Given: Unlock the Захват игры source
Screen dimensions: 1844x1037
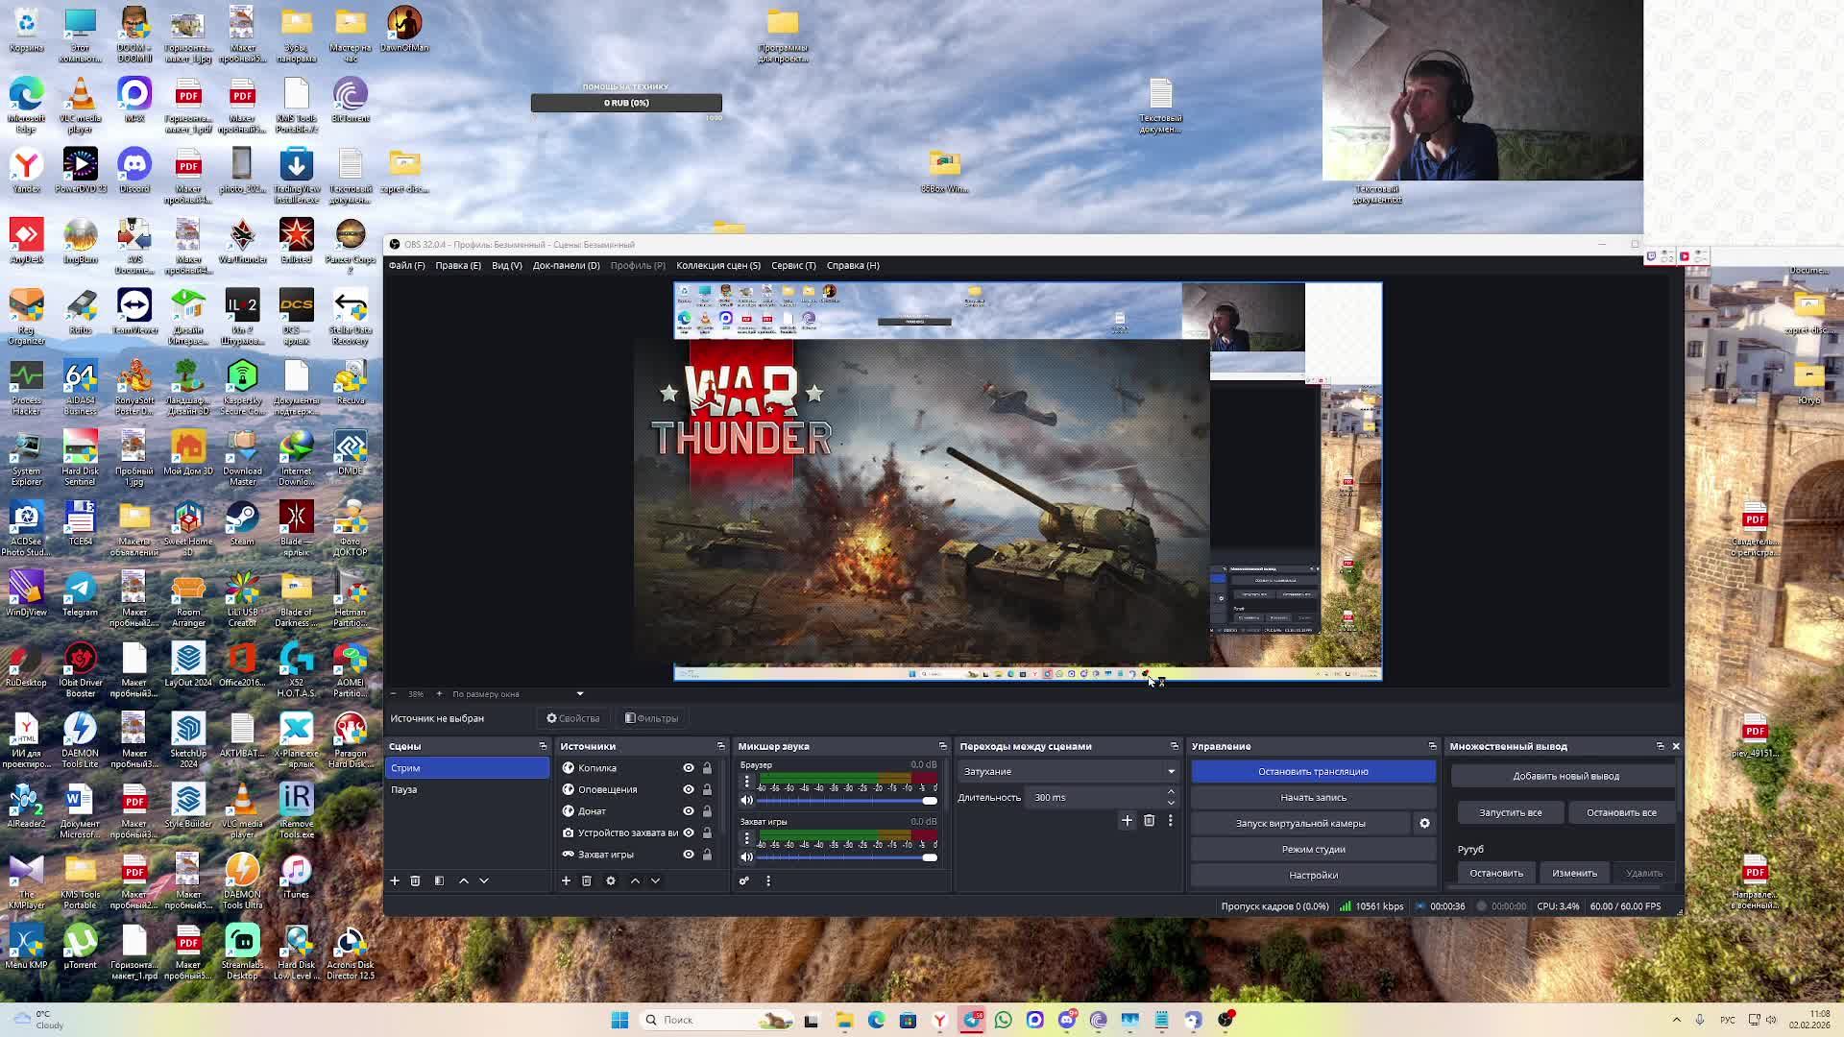Looking at the screenshot, I should 707,855.
